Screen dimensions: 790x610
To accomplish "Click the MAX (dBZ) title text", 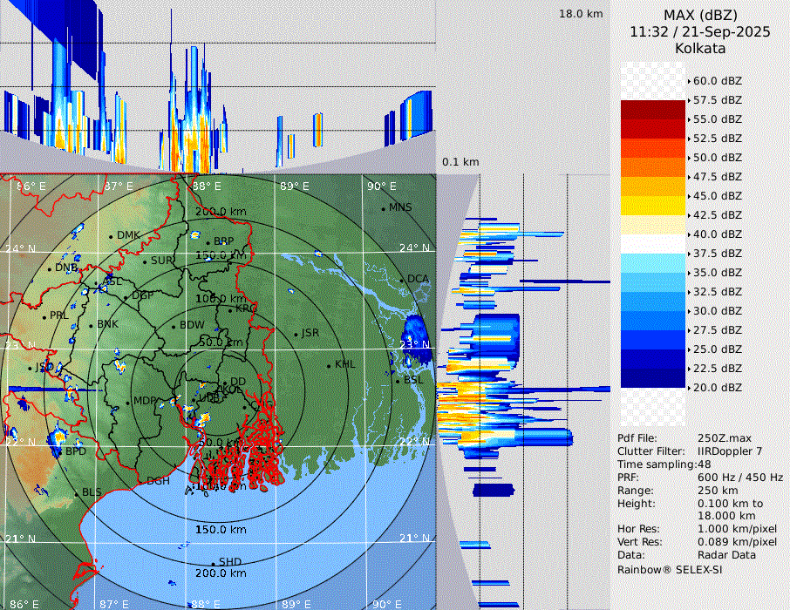I will click(699, 15).
